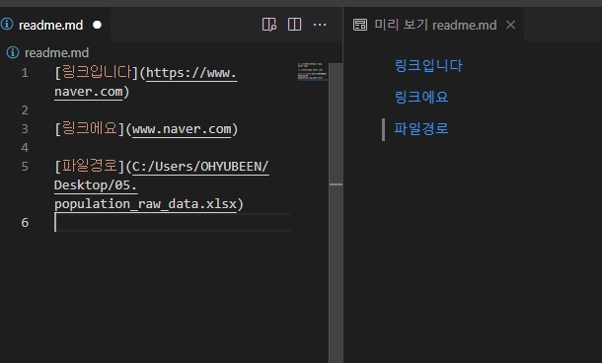
Task: Close the 미리 보기 readme.md preview tab
Action: pyautogui.click(x=510, y=25)
